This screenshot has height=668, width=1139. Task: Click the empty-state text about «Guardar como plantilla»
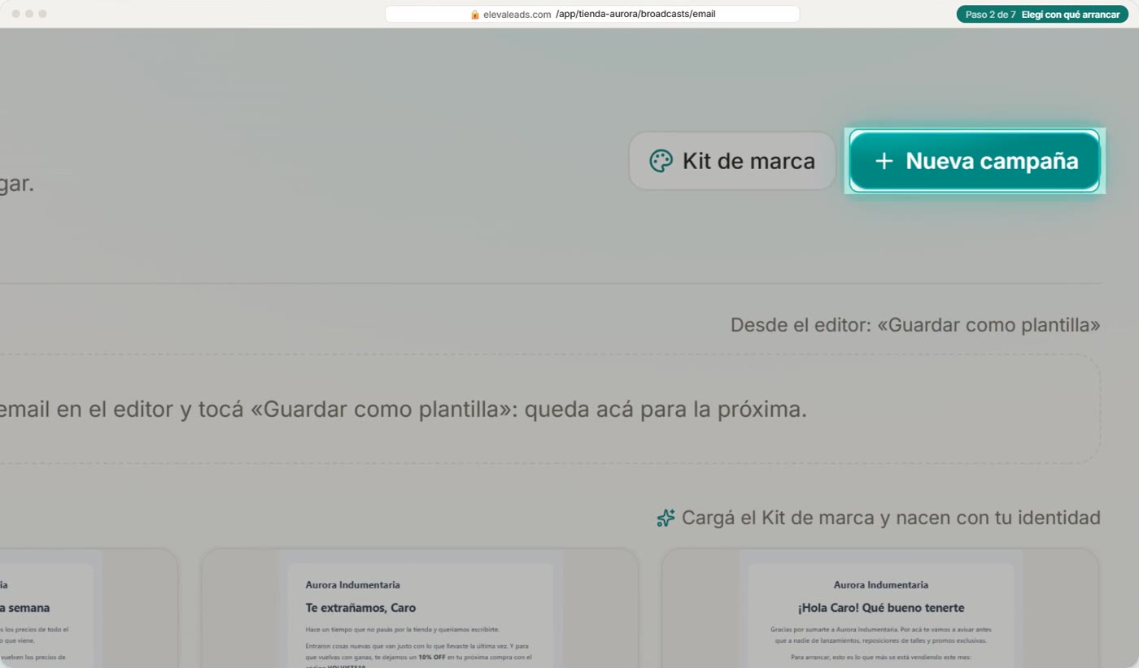[404, 410]
